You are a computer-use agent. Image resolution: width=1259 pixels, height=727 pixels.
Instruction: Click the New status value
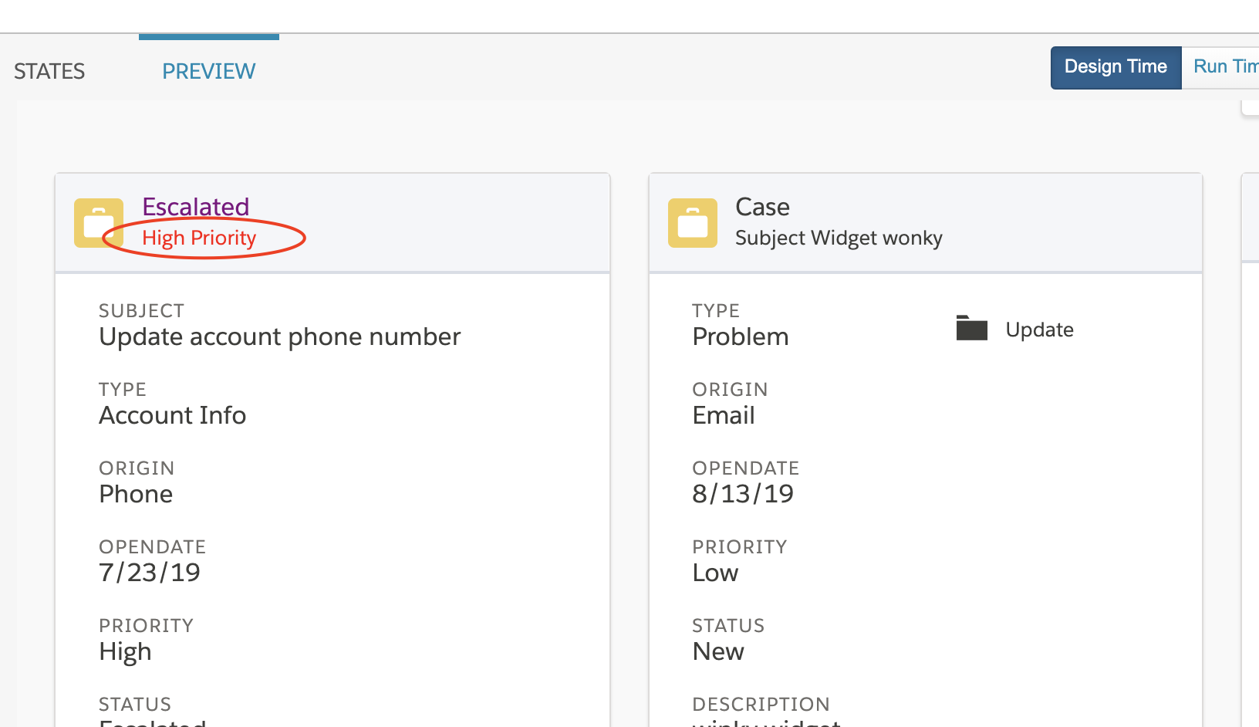(x=718, y=651)
